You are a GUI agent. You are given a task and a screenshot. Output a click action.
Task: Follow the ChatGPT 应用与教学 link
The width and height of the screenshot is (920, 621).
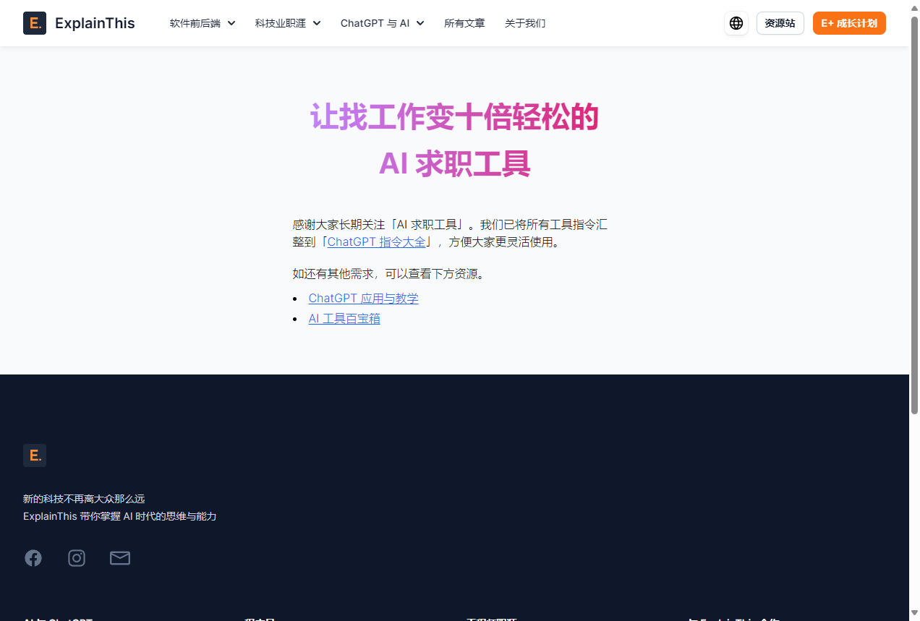(x=363, y=299)
